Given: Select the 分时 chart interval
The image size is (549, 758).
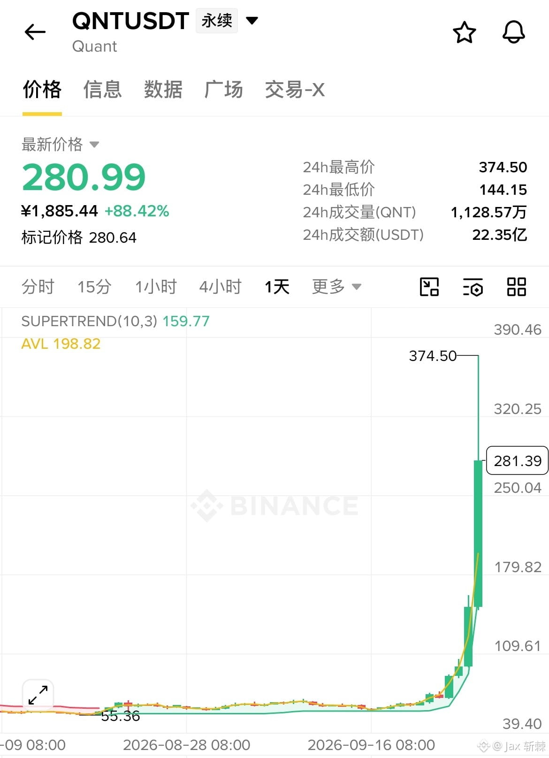Looking at the screenshot, I should 38,286.
